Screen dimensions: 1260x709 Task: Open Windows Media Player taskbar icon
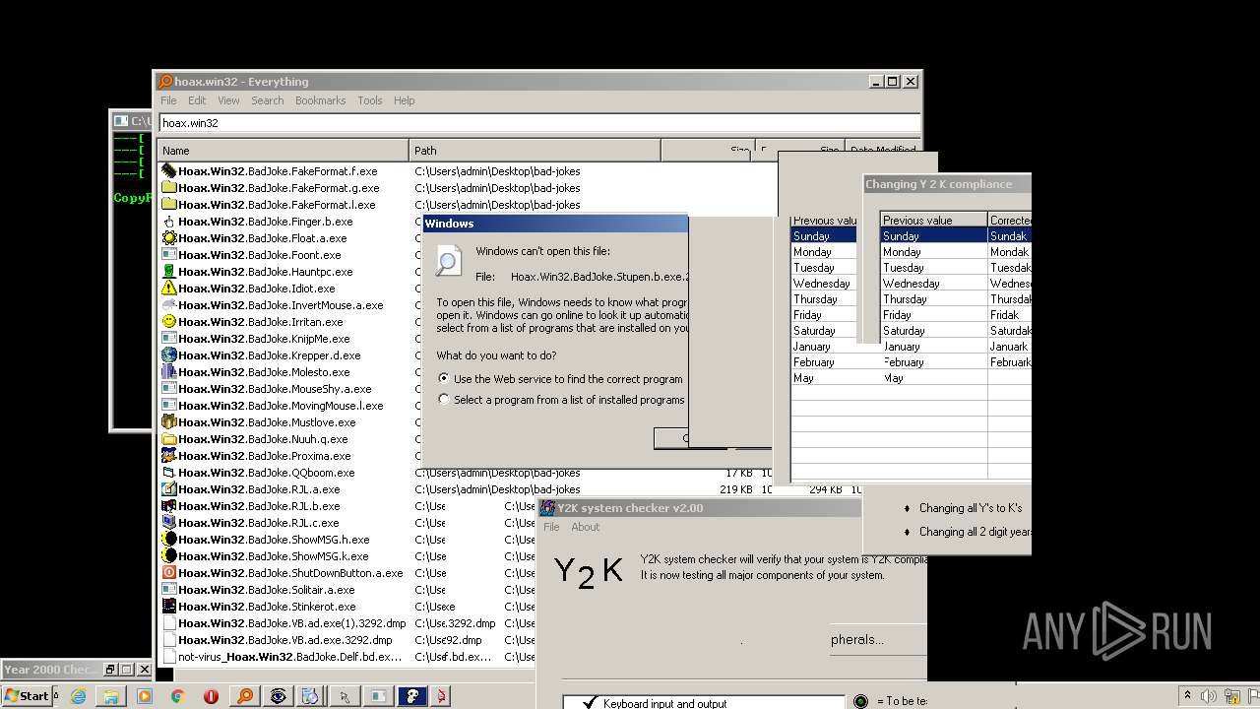[145, 696]
